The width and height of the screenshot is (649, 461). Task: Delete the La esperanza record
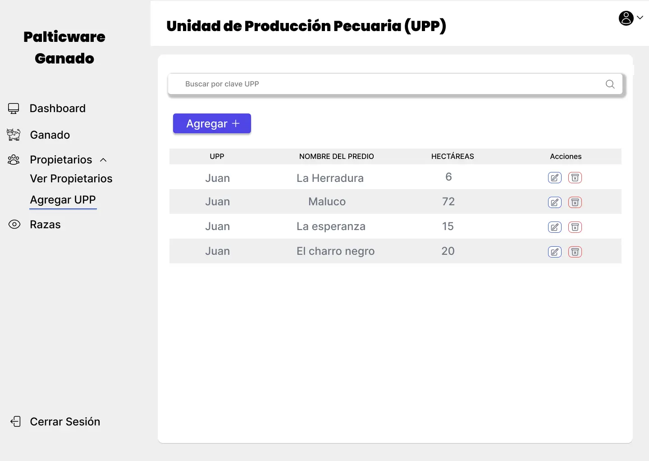click(575, 227)
